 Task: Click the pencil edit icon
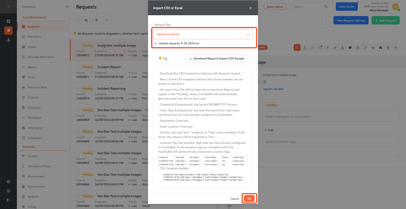[365, 48]
